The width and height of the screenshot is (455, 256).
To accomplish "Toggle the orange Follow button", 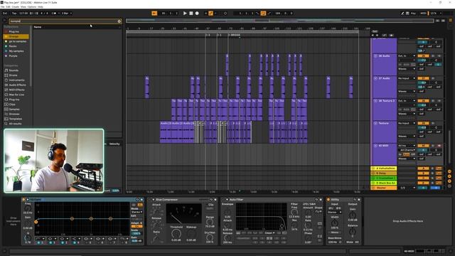I will (x=154, y=13).
